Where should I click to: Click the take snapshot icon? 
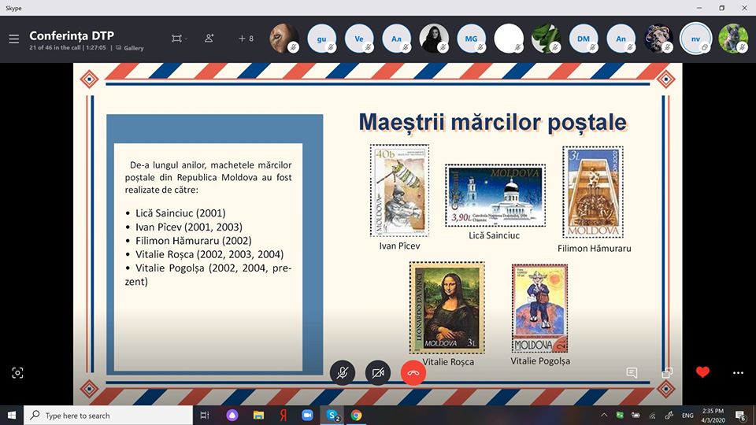pos(17,372)
